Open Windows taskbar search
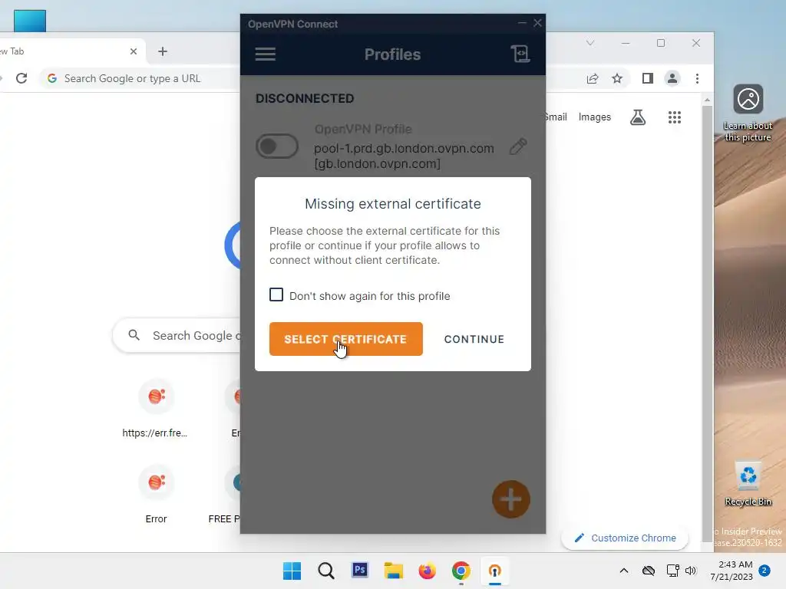The image size is (786, 589). tap(325, 571)
